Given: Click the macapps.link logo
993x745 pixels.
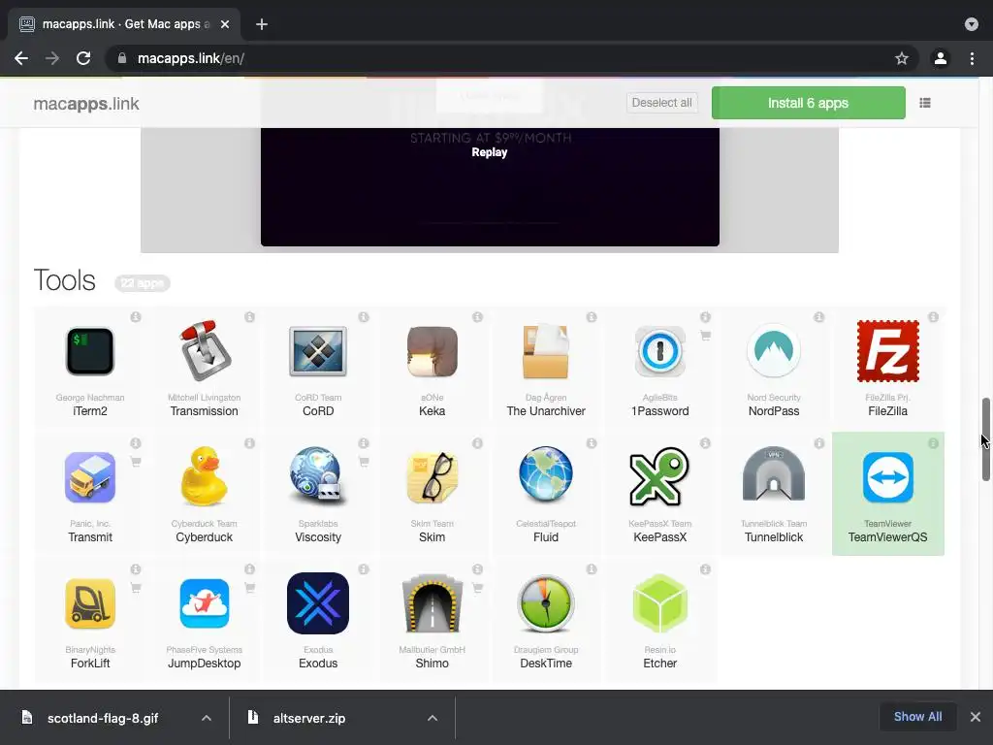Looking at the screenshot, I should tap(86, 104).
